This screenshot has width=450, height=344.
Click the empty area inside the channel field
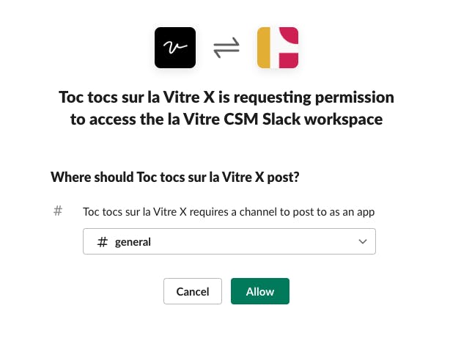click(253, 241)
